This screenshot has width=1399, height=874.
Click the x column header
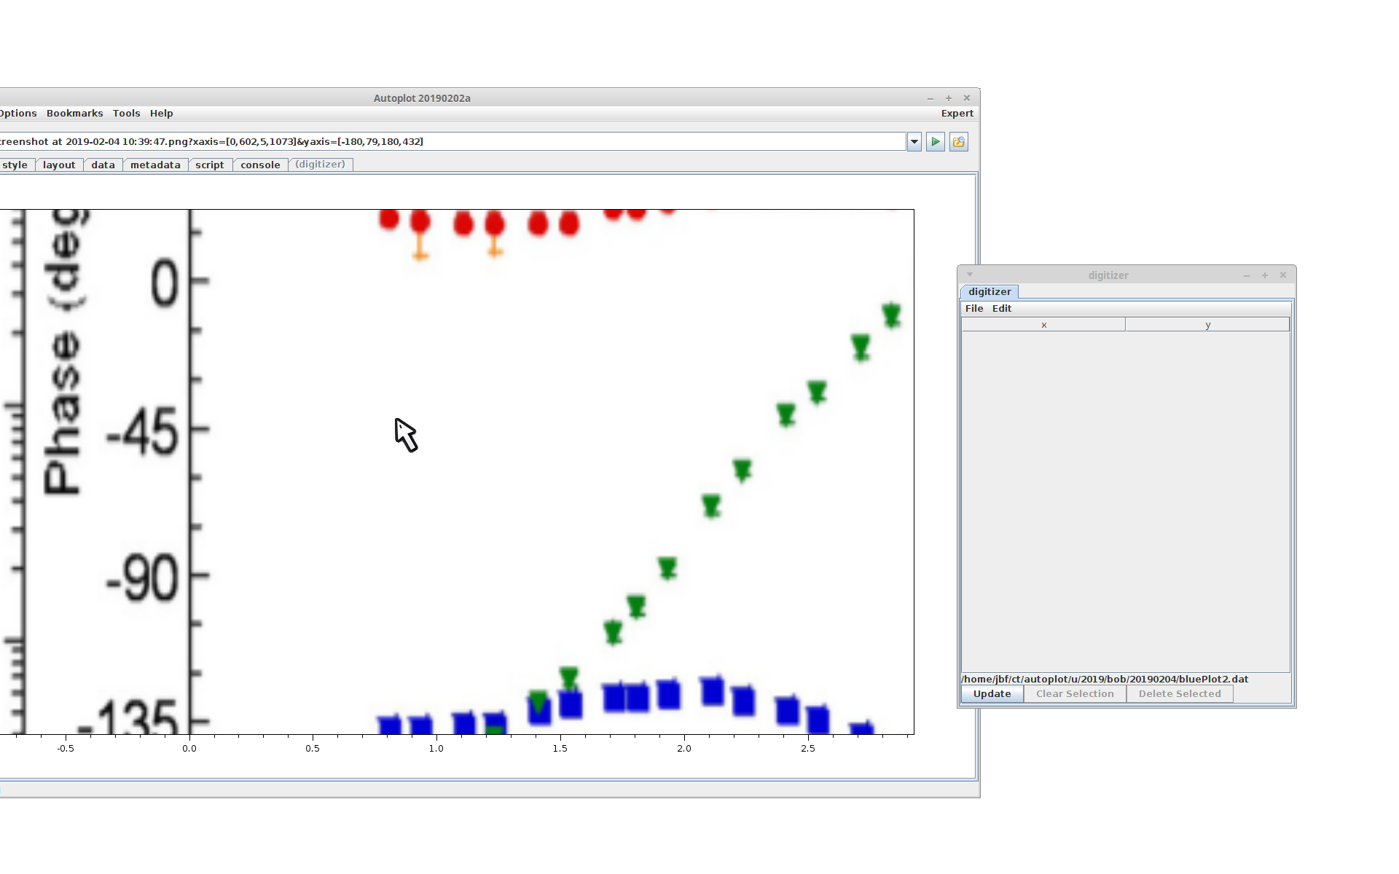pos(1043,325)
